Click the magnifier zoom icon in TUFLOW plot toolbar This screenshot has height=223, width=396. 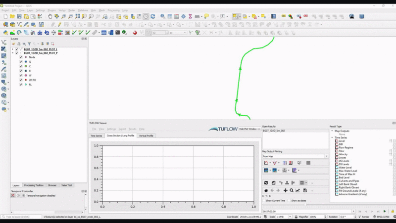pyautogui.click(x=292, y=190)
